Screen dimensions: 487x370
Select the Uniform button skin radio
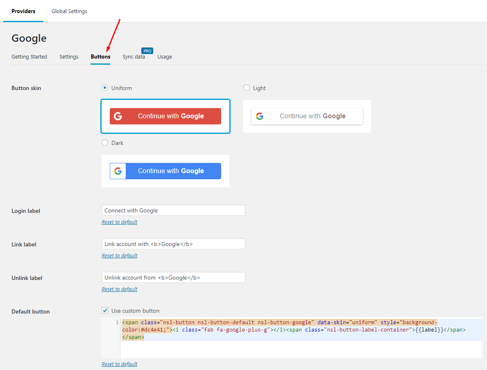pos(105,88)
